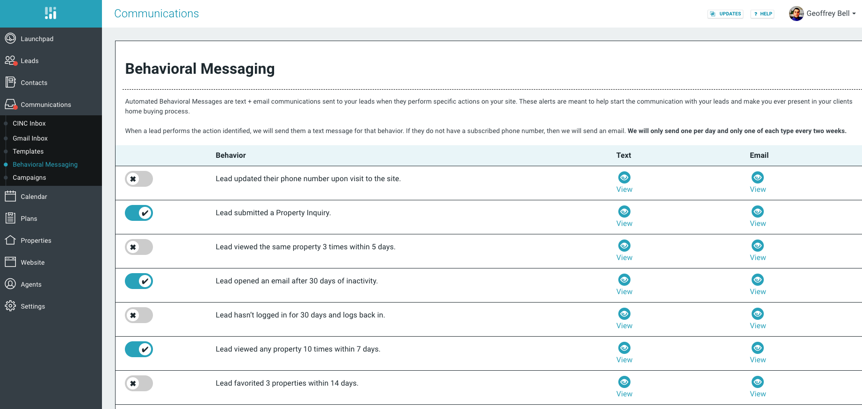This screenshot has height=409, width=862.
Task: Enable the phone number updated behavior toggle
Action: [139, 179]
